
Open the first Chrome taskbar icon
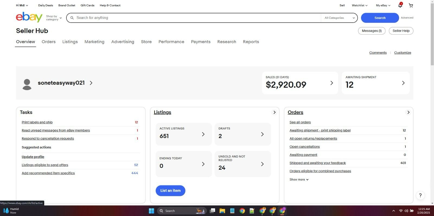coord(242,211)
